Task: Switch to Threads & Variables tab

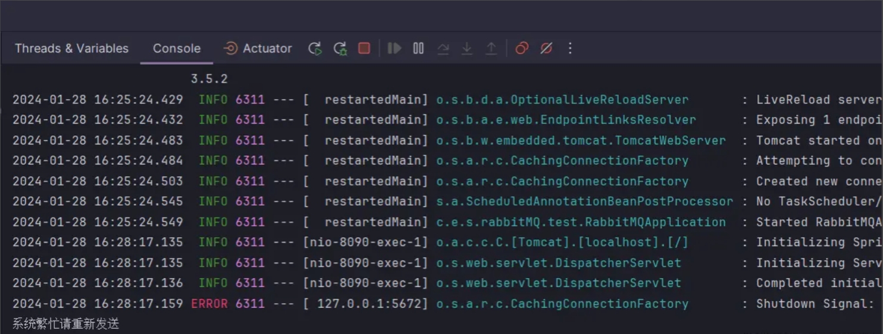Action: pyautogui.click(x=71, y=48)
